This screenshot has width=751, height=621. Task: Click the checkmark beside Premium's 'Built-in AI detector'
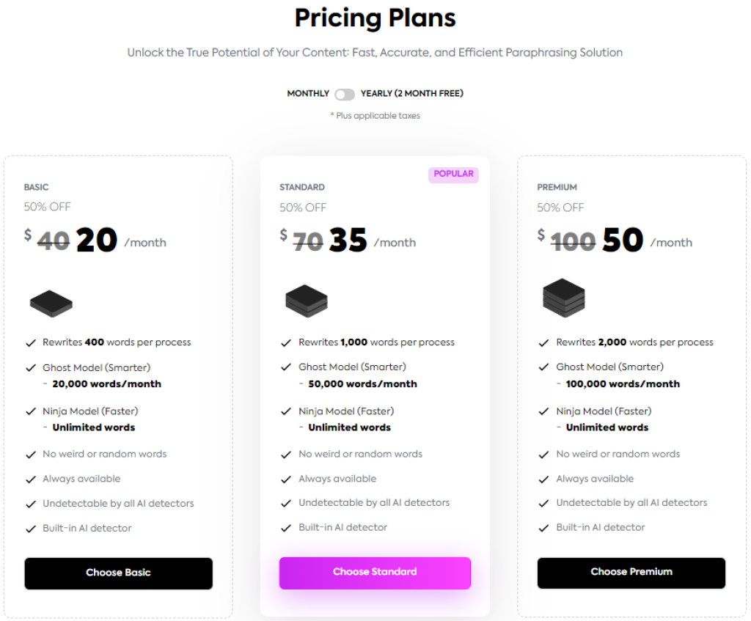click(x=543, y=526)
